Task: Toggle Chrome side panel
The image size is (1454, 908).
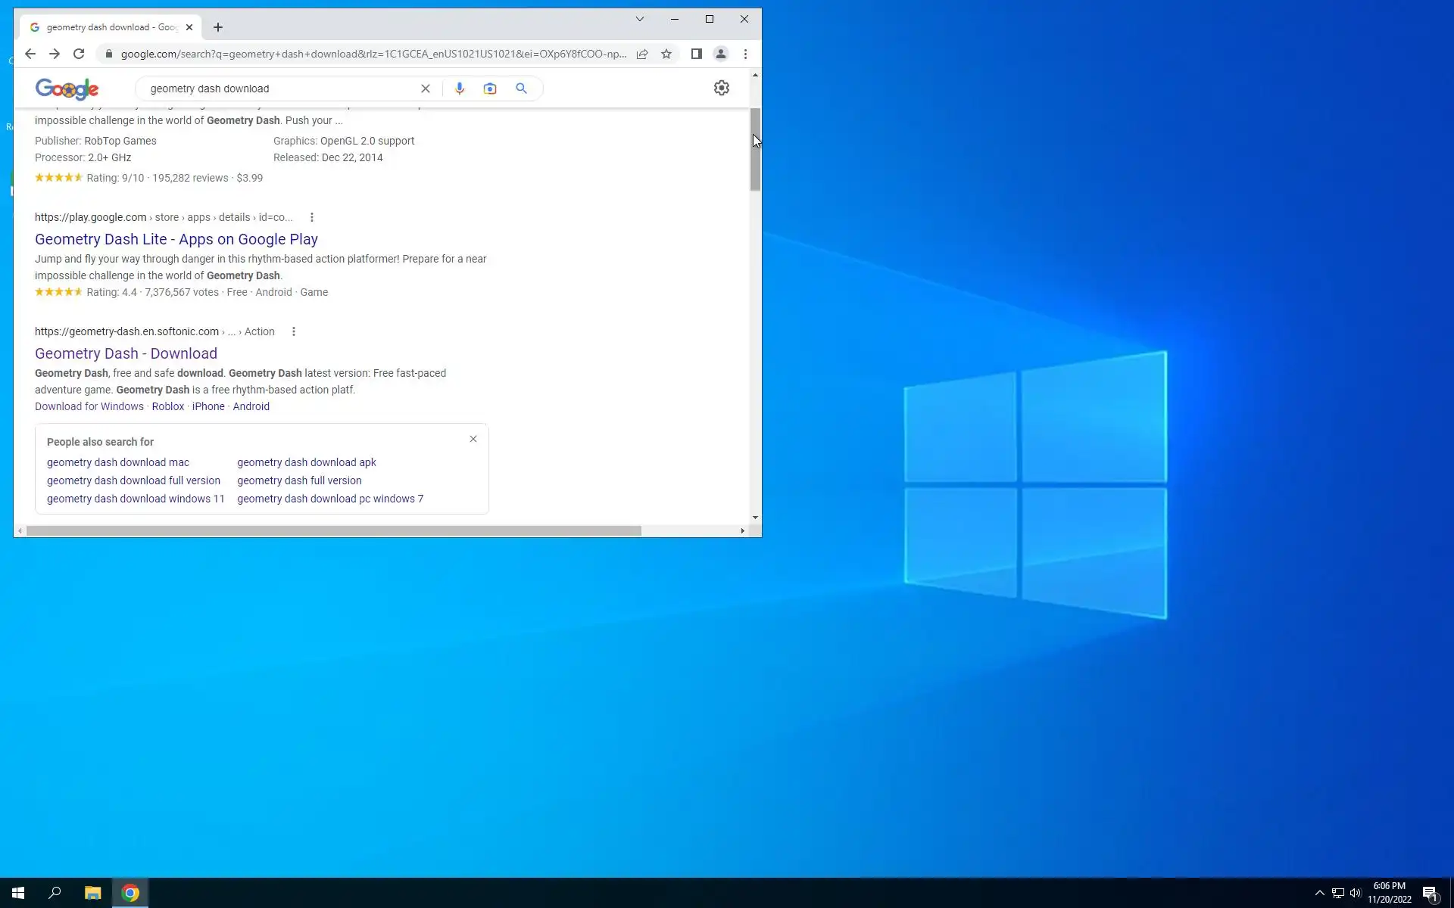Action: click(x=696, y=54)
